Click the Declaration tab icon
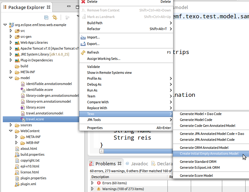249x192 pixels. (x=153, y=163)
